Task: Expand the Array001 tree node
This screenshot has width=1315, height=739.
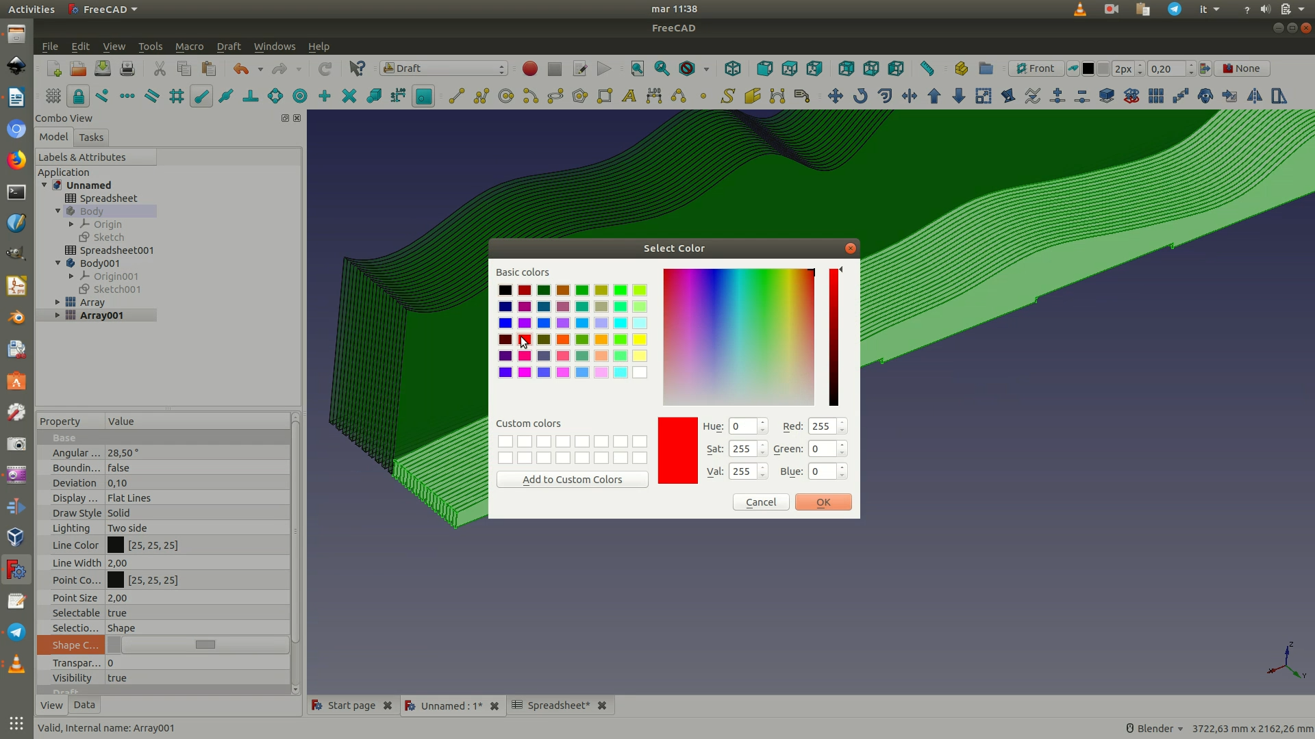Action: [58, 315]
